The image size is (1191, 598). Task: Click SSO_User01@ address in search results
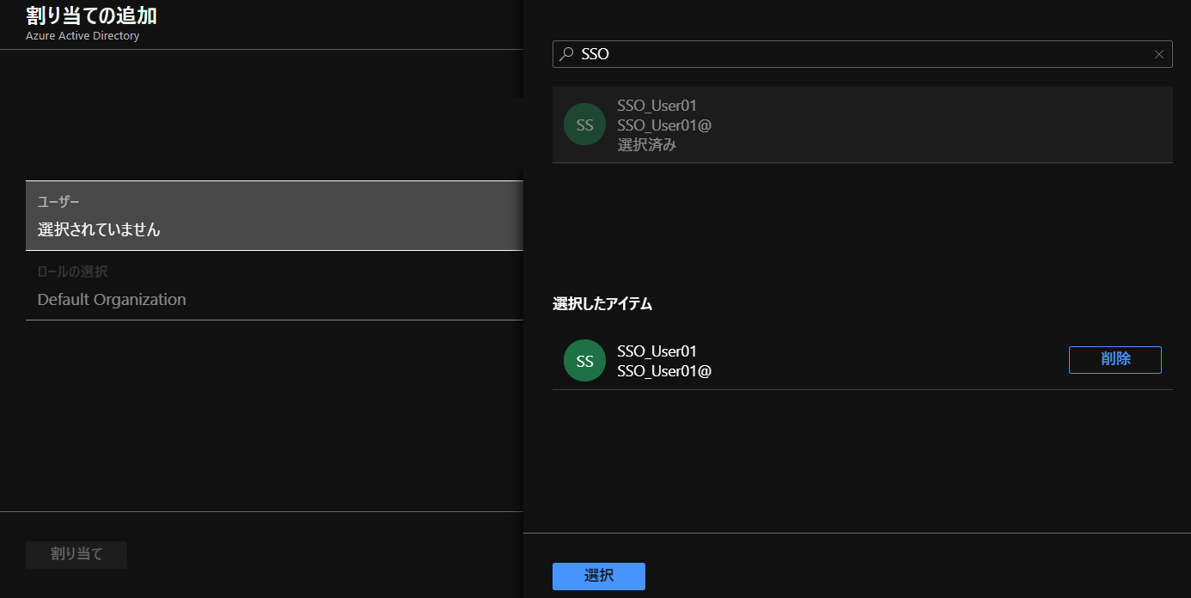[x=664, y=125]
